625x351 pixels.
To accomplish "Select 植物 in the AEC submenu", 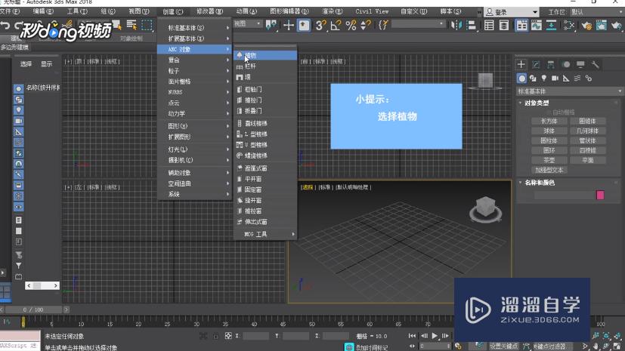I will tap(251, 55).
